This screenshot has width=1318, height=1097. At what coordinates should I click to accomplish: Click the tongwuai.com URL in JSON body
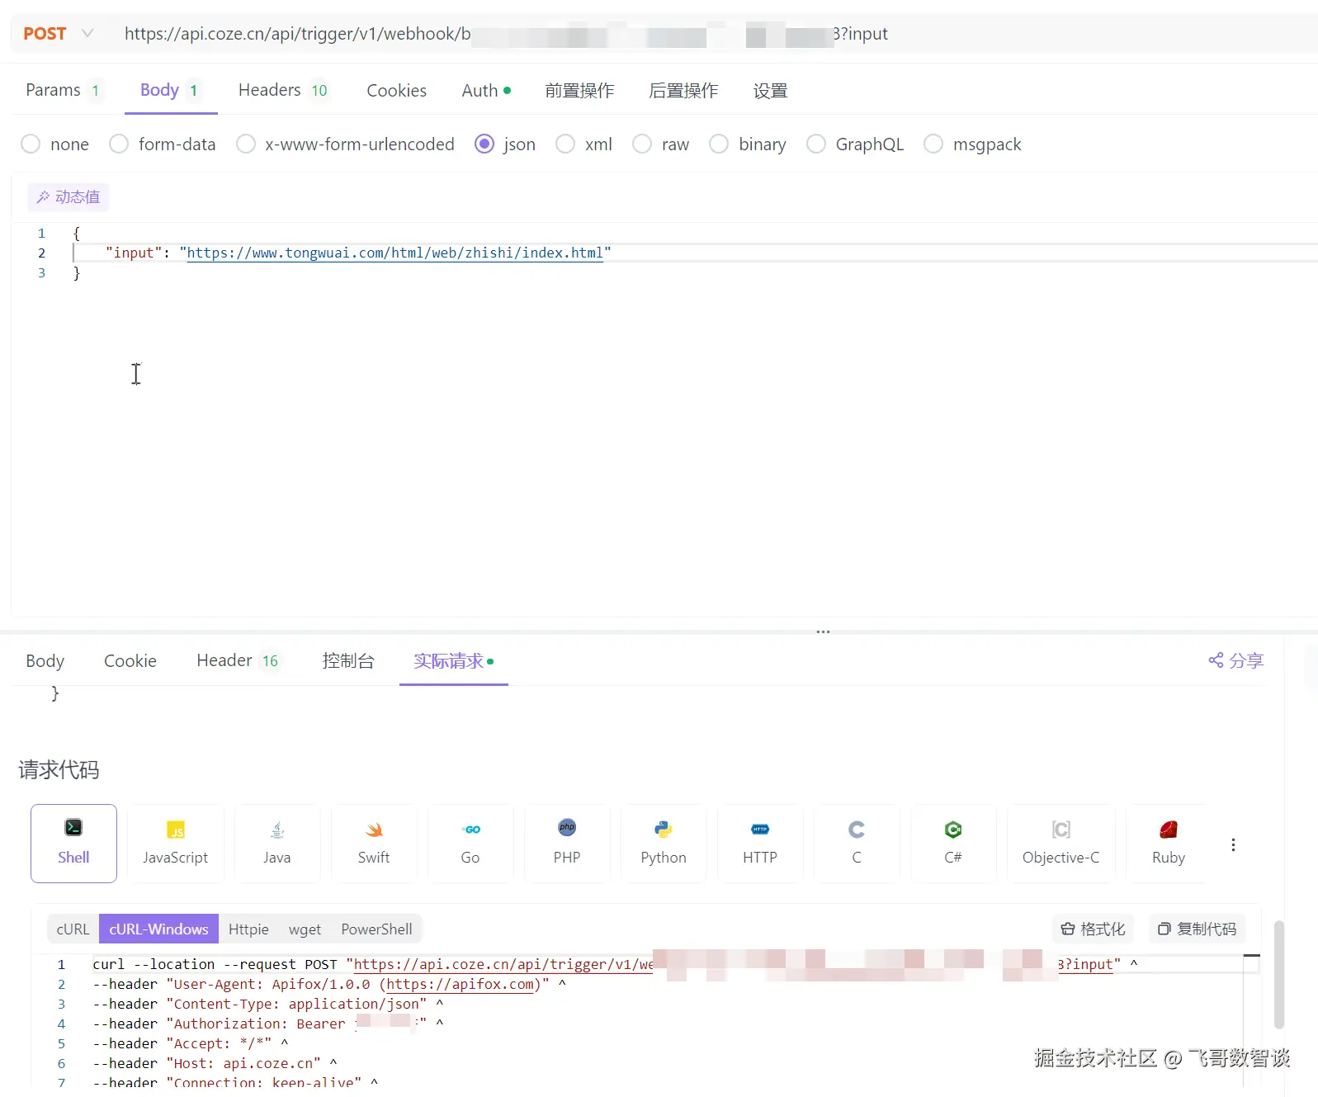click(x=395, y=253)
